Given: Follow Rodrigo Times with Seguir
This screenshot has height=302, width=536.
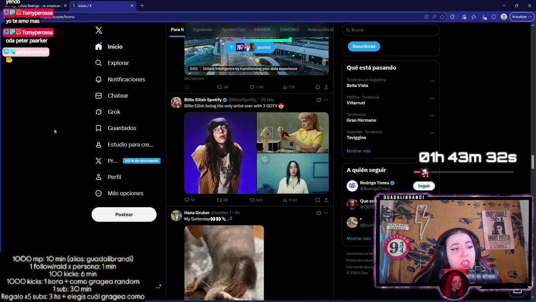Looking at the screenshot, I should (424, 186).
